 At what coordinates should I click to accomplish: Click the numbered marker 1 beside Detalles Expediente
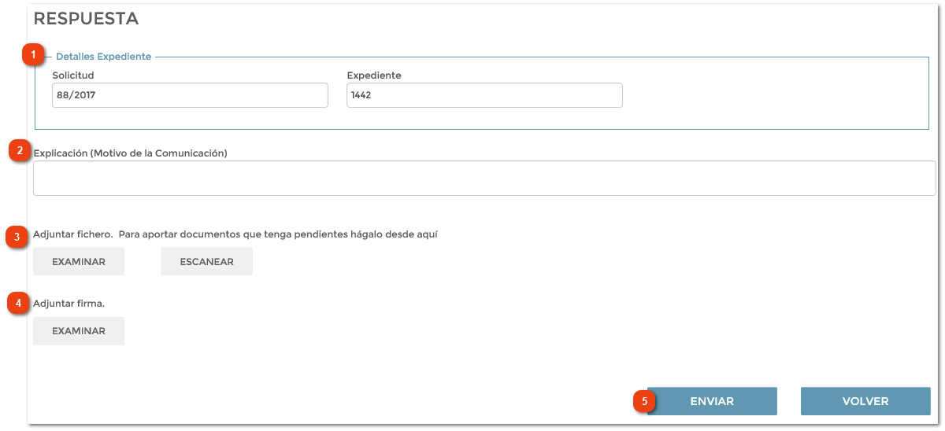(32, 55)
